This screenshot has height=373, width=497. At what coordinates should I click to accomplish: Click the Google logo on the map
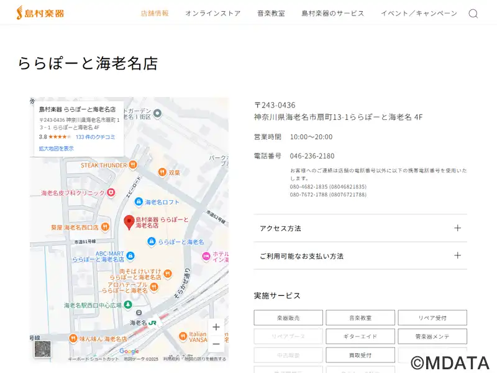click(x=129, y=351)
